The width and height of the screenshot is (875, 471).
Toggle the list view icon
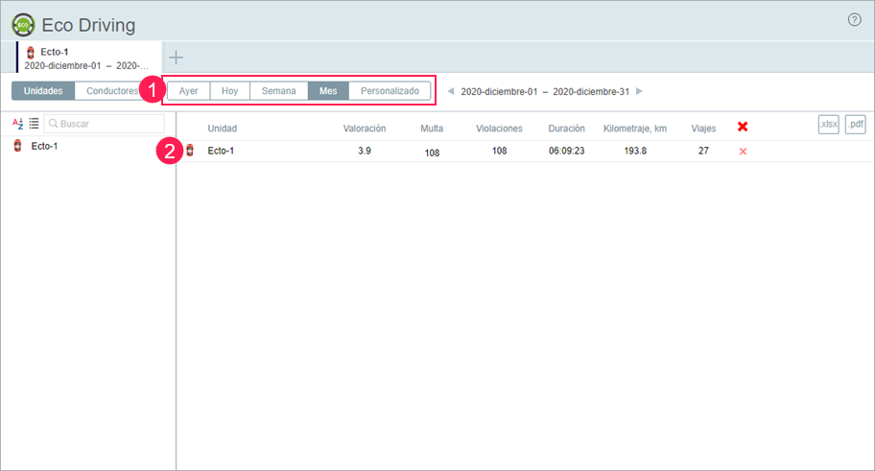tap(34, 124)
